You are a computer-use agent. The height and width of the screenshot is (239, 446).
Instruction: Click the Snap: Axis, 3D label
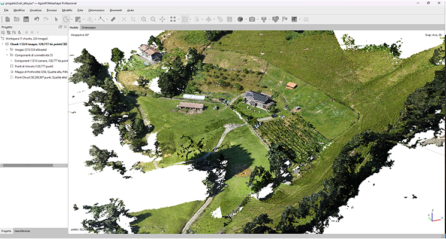[x=433, y=35]
